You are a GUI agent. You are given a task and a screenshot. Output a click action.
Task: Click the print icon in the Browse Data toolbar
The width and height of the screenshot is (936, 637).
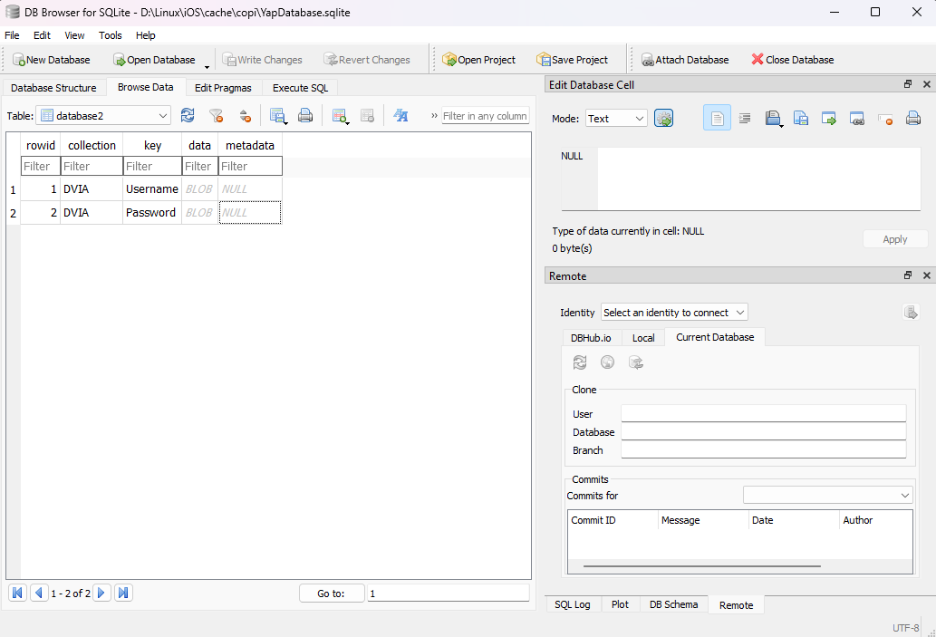click(305, 115)
